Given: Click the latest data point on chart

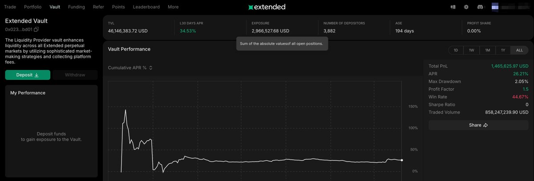Looking at the screenshot, I should (x=402, y=160).
